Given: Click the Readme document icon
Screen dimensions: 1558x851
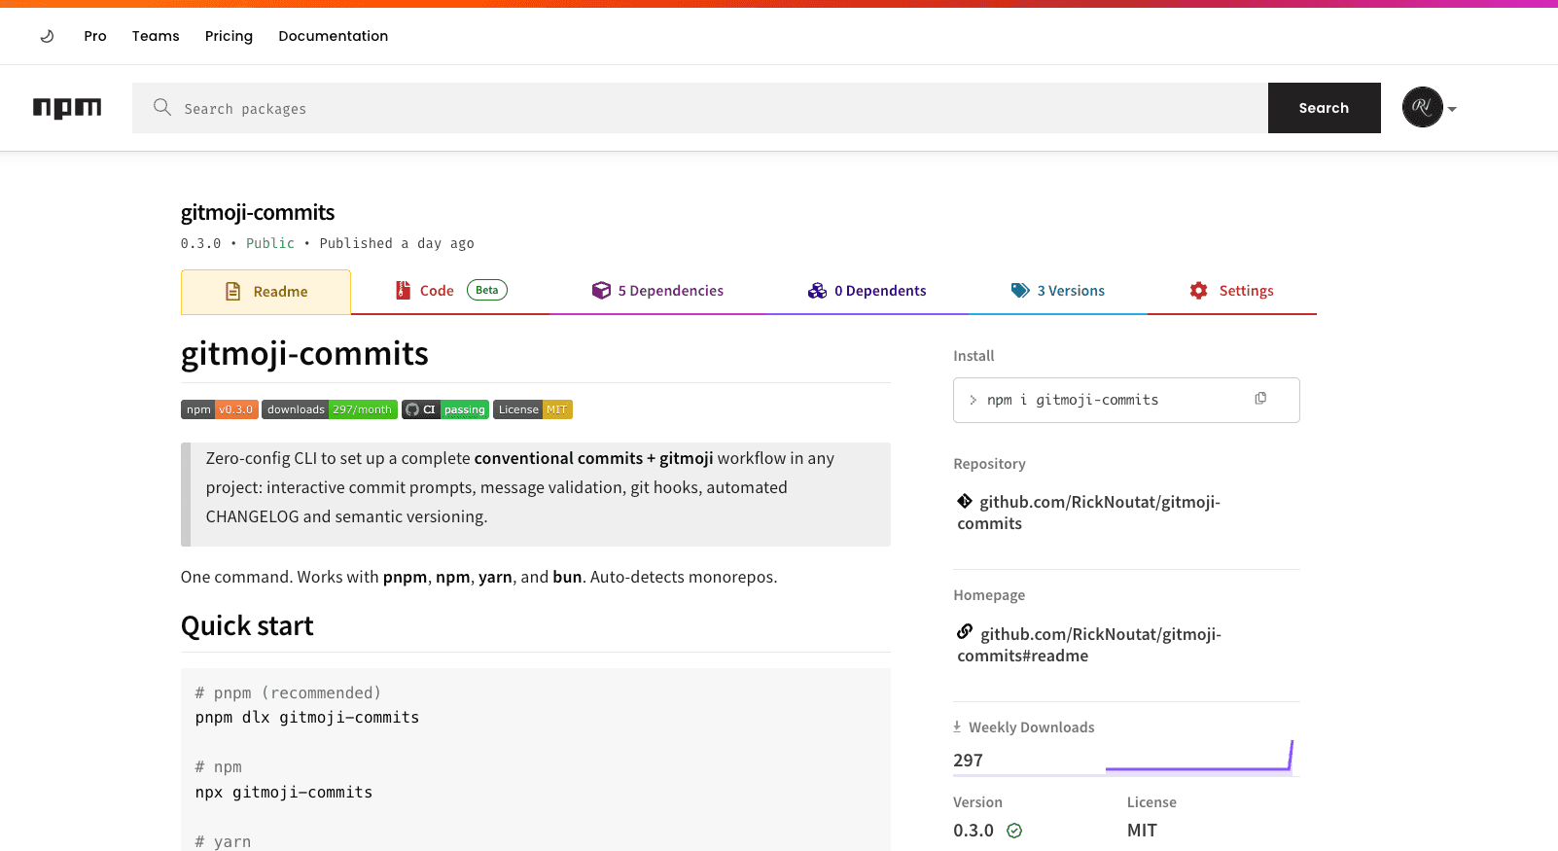Looking at the screenshot, I should (233, 291).
